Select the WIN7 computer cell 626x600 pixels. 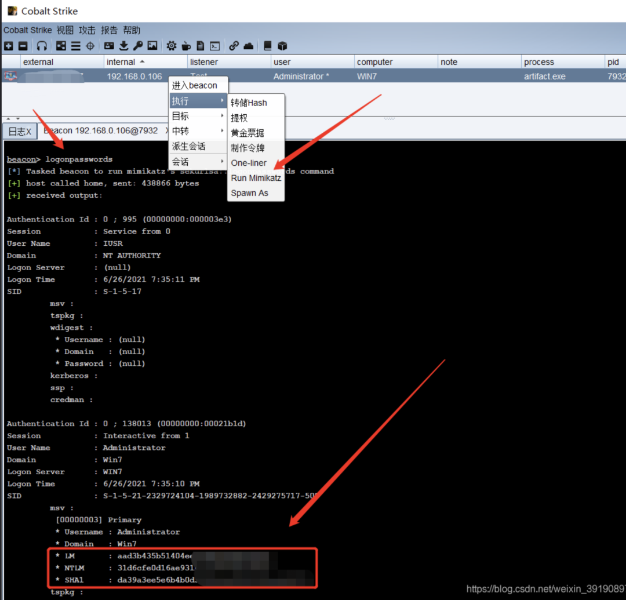(366, 77)
